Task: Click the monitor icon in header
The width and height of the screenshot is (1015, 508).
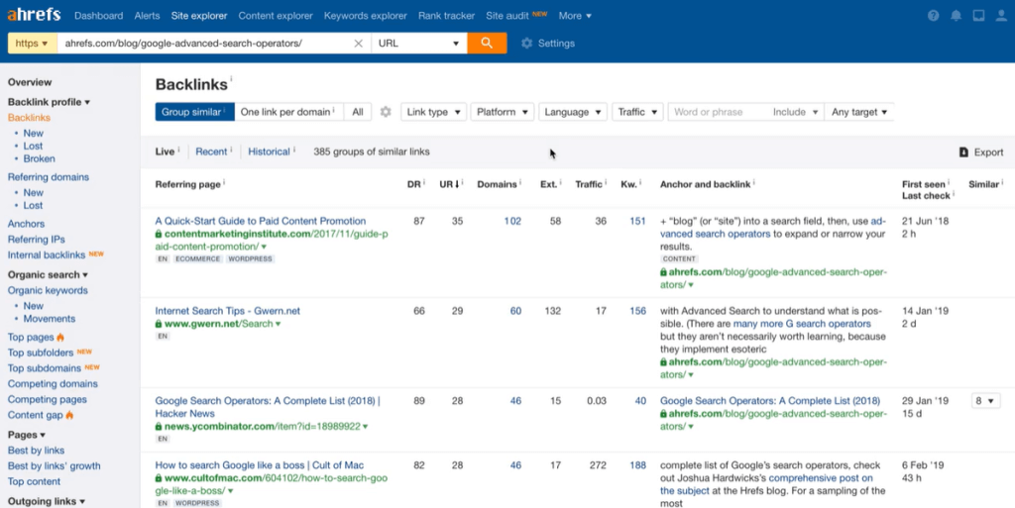Action: (x=978, y=16)
